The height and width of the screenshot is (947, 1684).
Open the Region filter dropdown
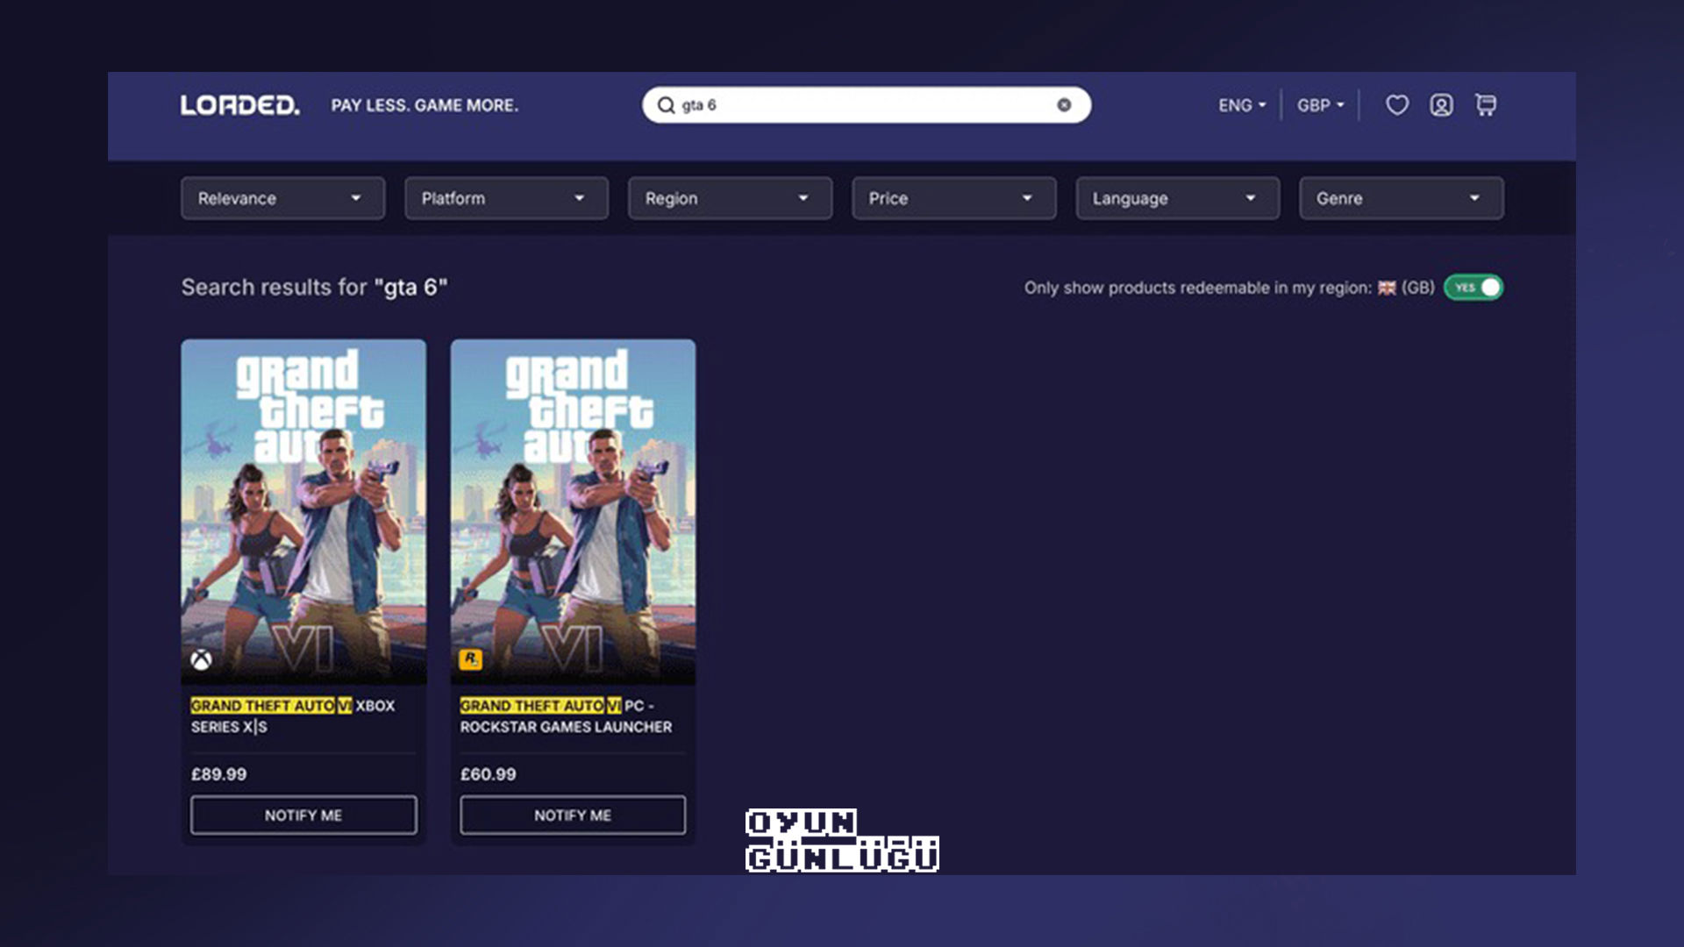click(730, 198)
